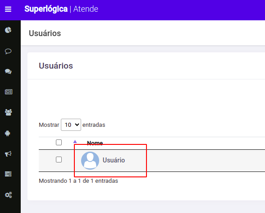Open the users group icon in sidebar

(x=9, y=112)
